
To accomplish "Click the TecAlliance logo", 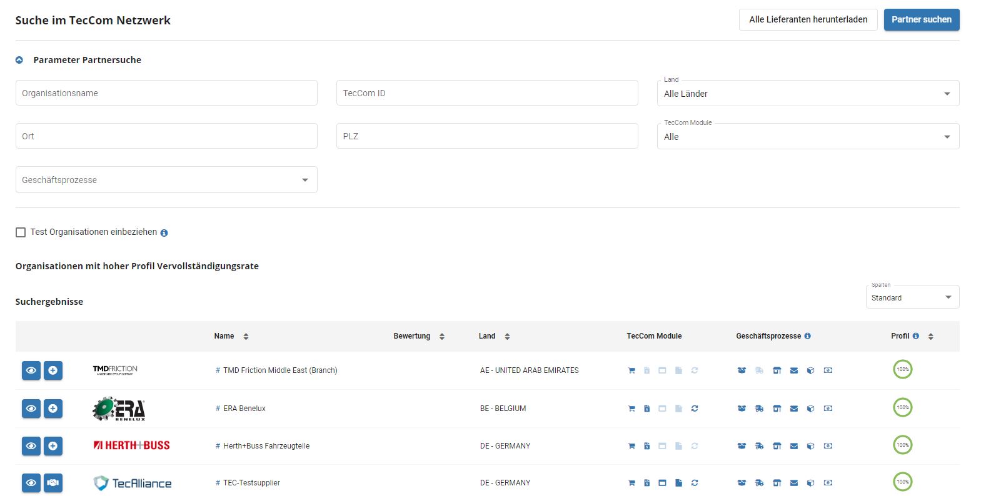I will [x=132, y=483].
